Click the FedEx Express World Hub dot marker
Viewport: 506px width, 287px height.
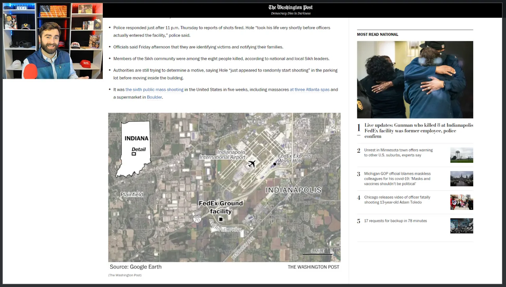275,164
